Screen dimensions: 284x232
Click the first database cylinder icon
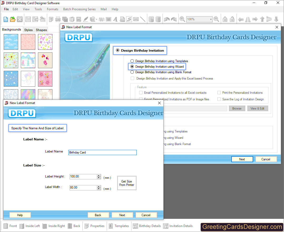[x=151, y=19]
